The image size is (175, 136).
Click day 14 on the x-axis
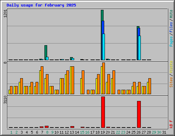coord(77,132)
